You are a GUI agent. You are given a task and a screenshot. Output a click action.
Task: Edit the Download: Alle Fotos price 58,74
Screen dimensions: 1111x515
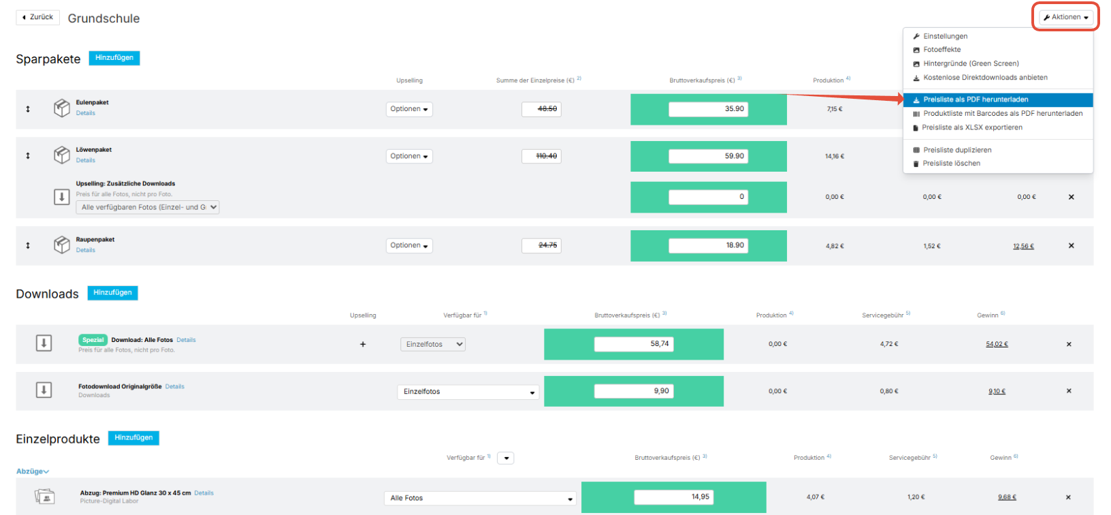[634, 344]
